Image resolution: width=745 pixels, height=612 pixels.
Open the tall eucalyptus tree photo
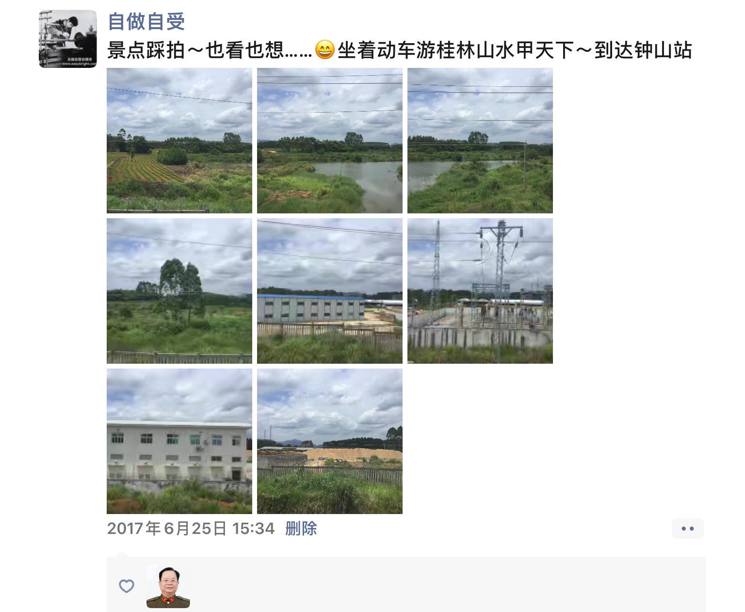point(179,291)
